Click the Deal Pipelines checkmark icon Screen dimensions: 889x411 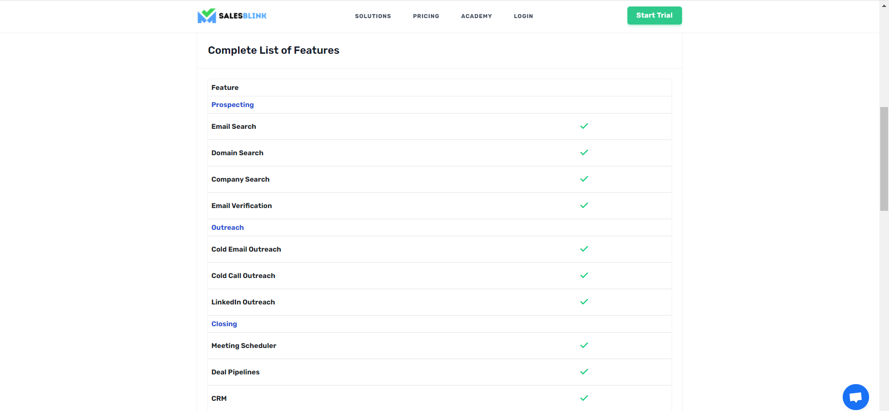click(584, 372)
